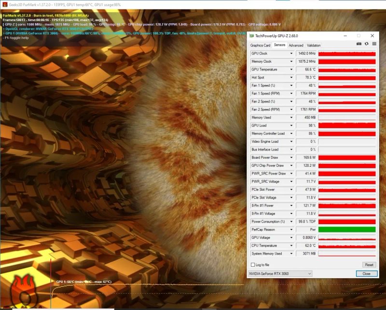Open the Memory Clock sensor dropdown
The height and width of the screenshot is (310, 386).
tap(291, 62)
